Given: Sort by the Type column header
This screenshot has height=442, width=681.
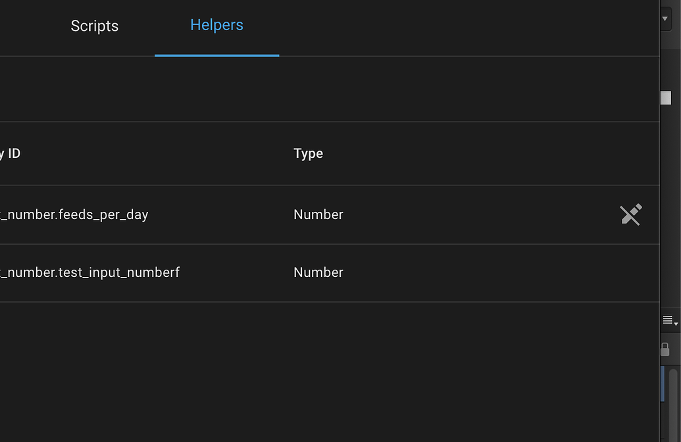Looking at the screenshot, I should [309, 153].
